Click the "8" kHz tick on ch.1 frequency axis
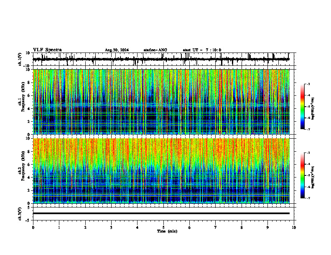The height and width of the screenshot is (255, 331). coord(29,82)
